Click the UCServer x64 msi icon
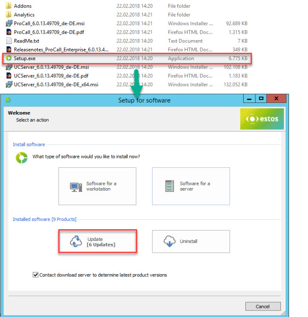Screen dimensions: 308x317 [x=9, y=84]
